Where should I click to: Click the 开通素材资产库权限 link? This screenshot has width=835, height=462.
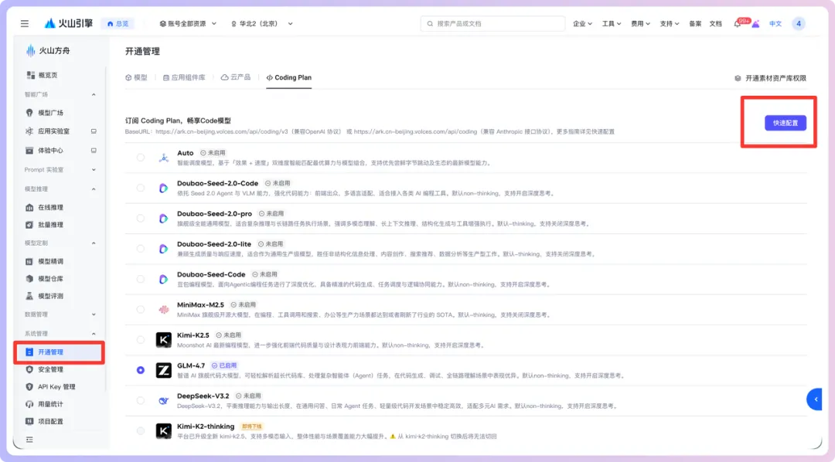770,79
